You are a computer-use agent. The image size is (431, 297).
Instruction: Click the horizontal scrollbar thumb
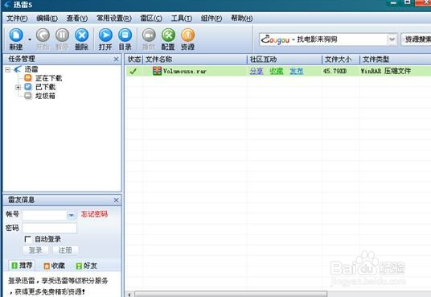pos(230,295)
